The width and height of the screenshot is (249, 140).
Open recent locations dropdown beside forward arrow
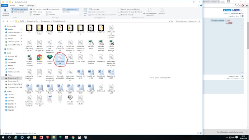(10, 21)
